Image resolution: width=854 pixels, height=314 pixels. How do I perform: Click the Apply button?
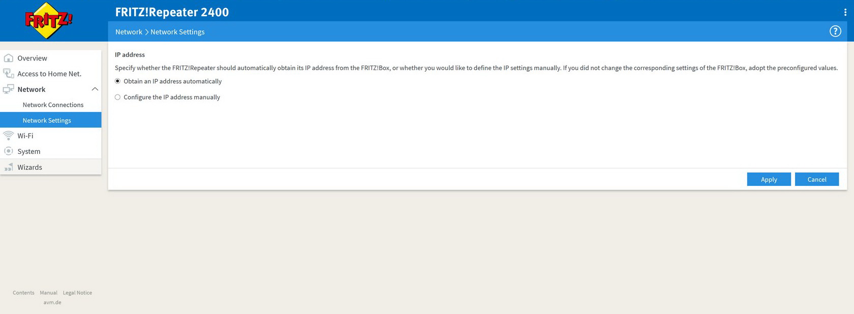click(x=769, y=179)
